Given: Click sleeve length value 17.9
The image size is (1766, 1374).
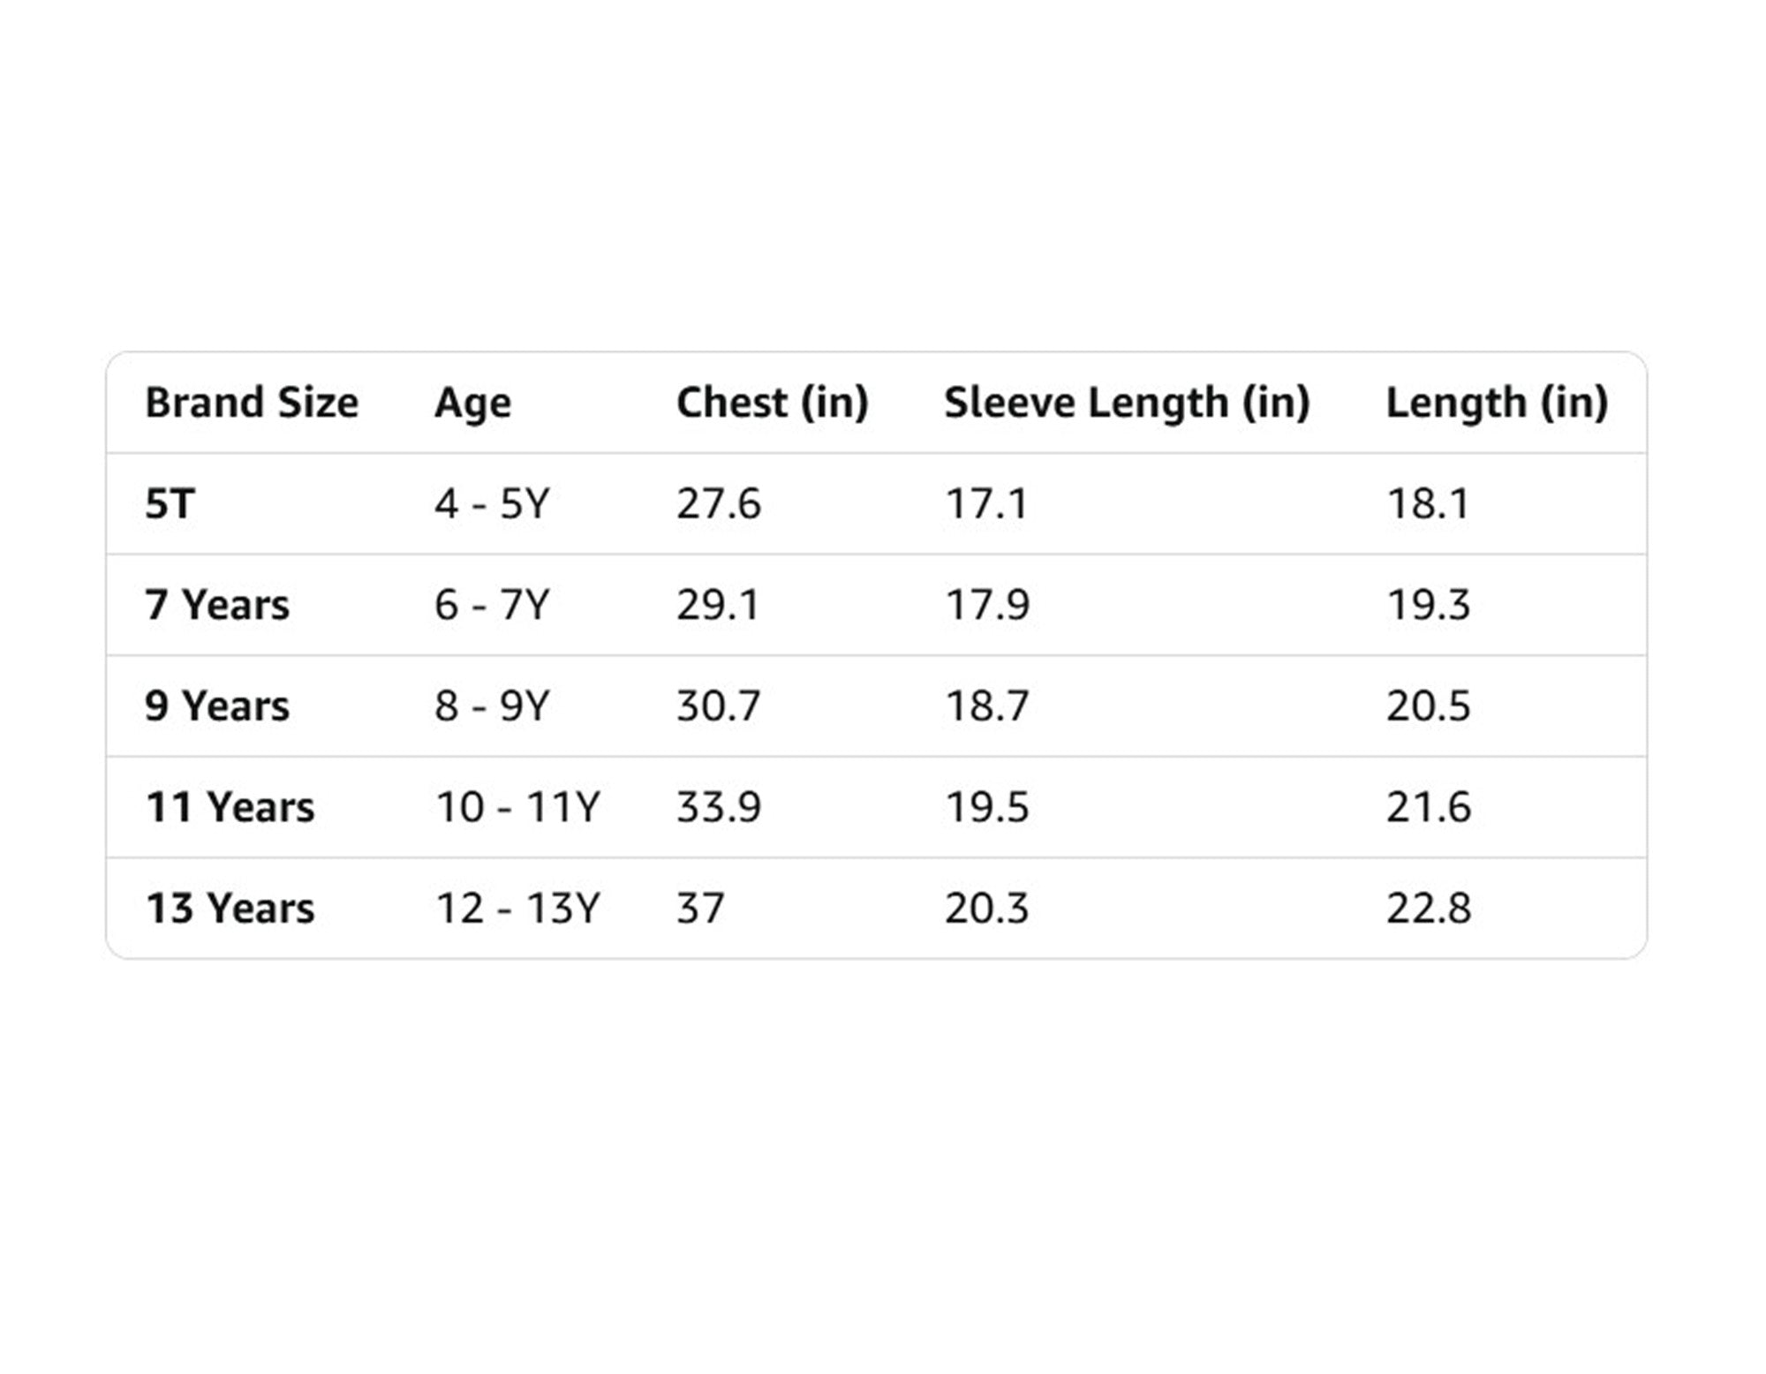Looking at the screenshot, I should tap(986, 605).
